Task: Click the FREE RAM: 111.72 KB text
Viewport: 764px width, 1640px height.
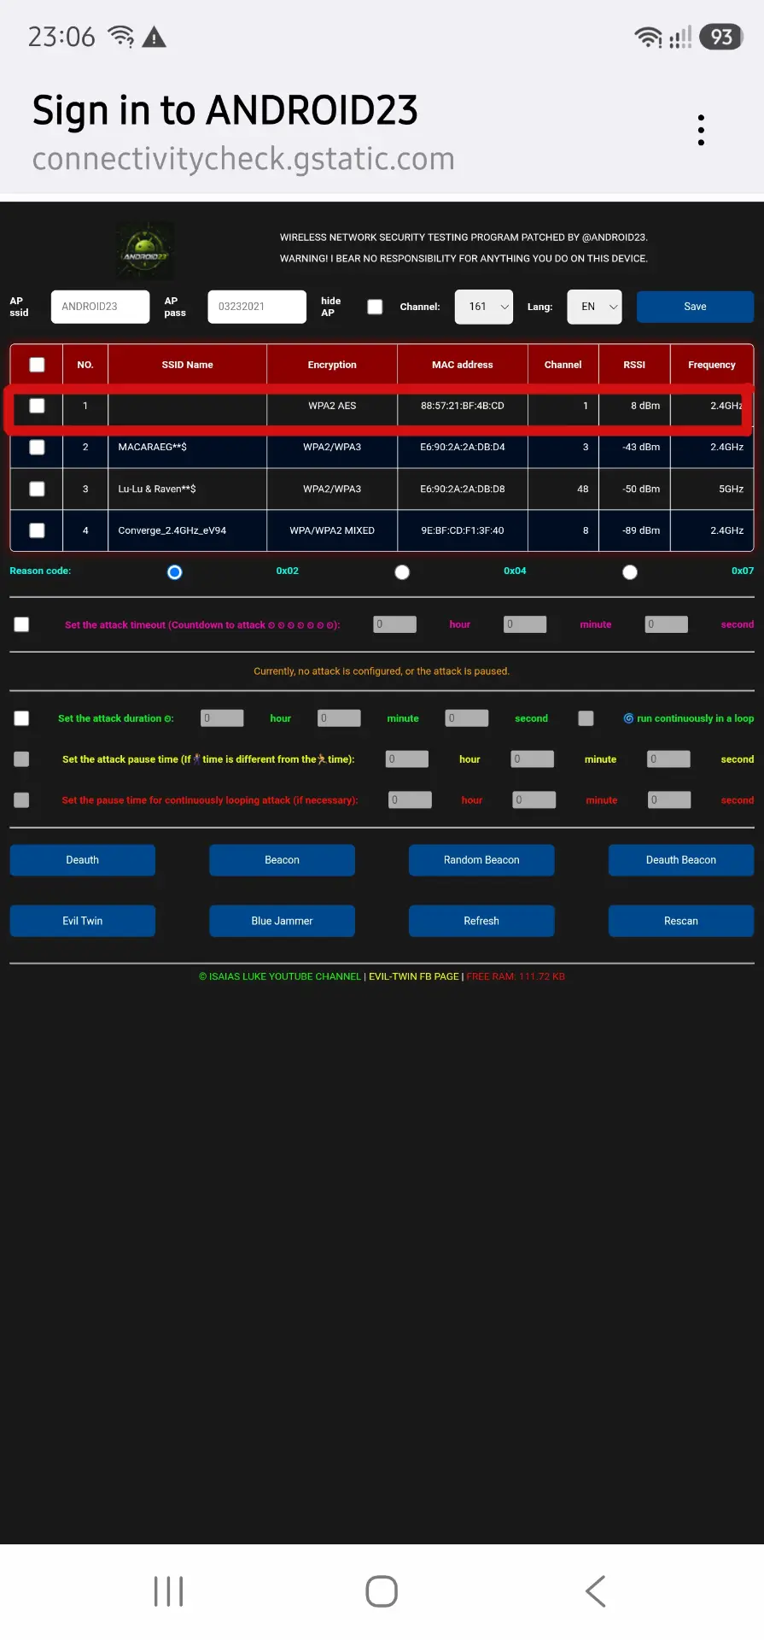Action: [x=516, y=976]
